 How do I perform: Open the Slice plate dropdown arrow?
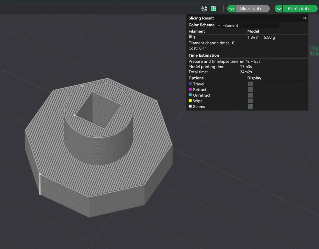coord(231,9)
